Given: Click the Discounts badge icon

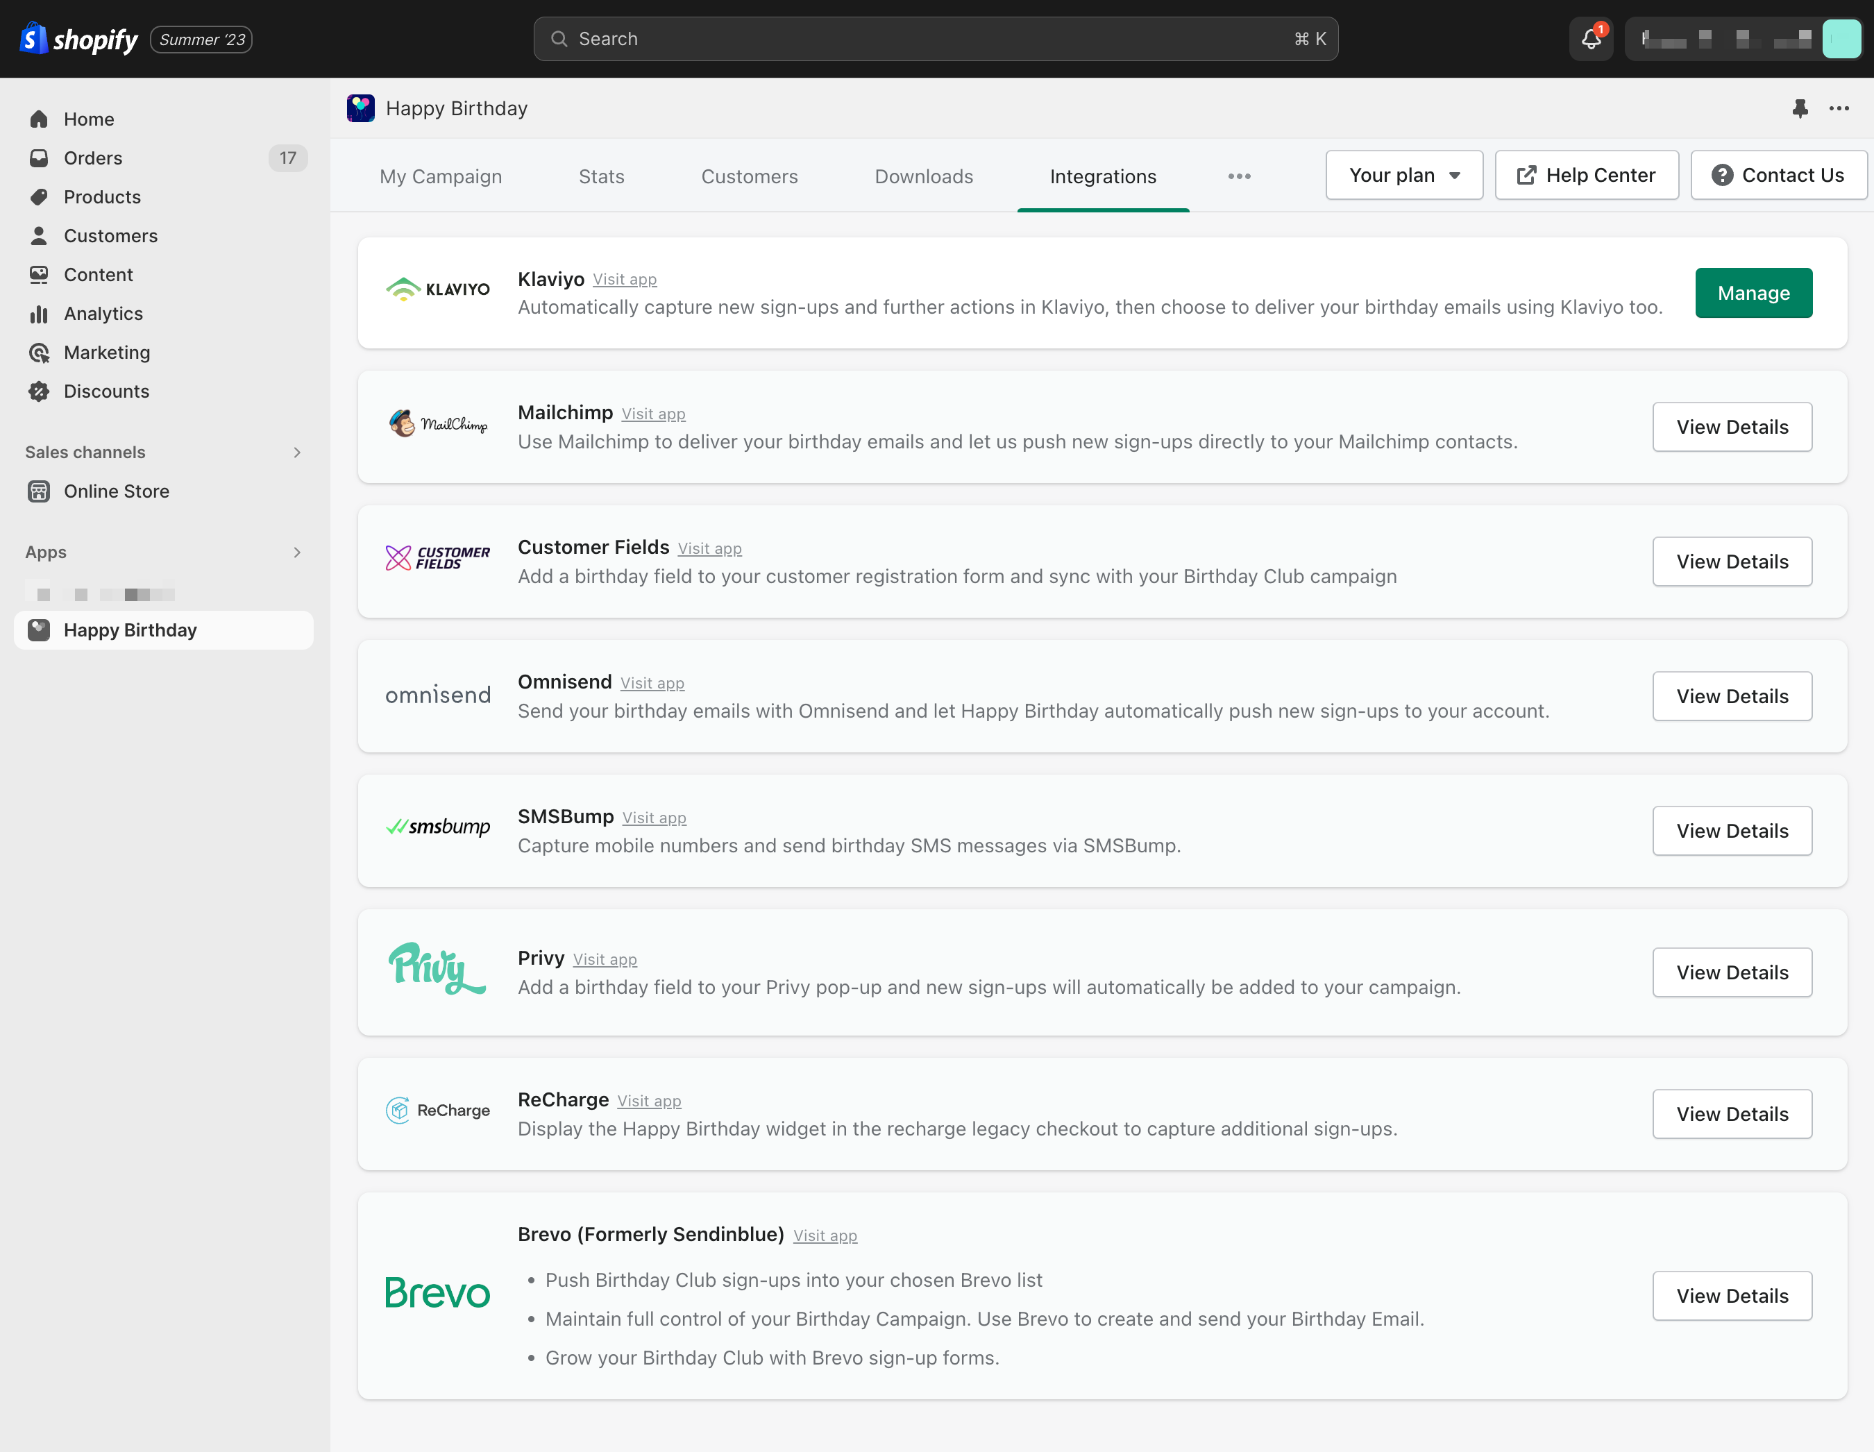Looking at the screenshot, I should (39, 391).
